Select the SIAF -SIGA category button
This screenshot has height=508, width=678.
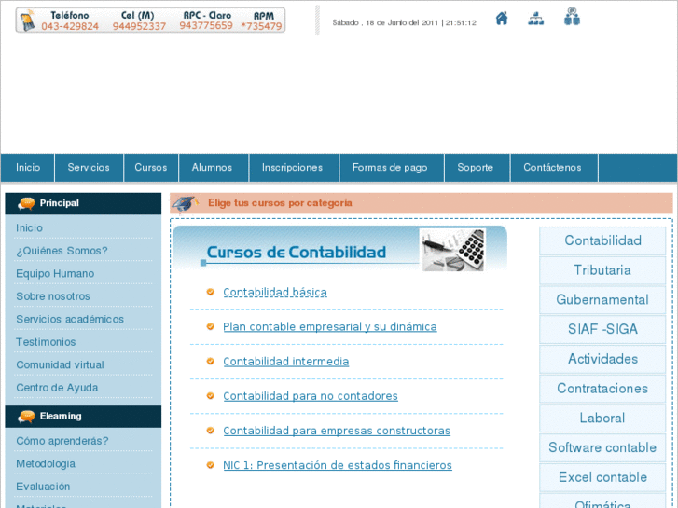coord(602,329)
